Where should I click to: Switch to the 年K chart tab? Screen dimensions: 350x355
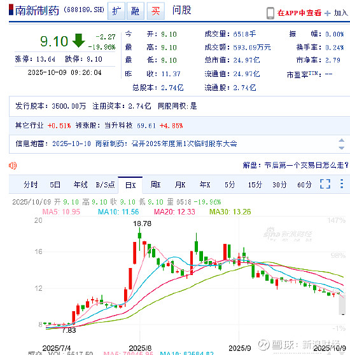tap(205, 185)
